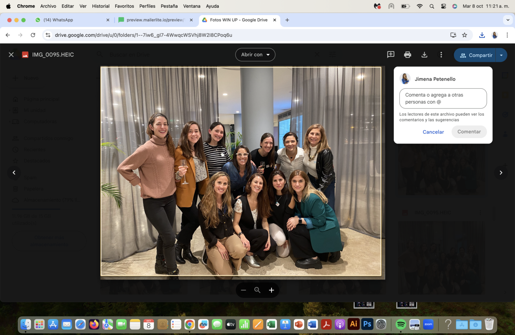Open the Historial menu in menu bar

[x=100, y=6]
